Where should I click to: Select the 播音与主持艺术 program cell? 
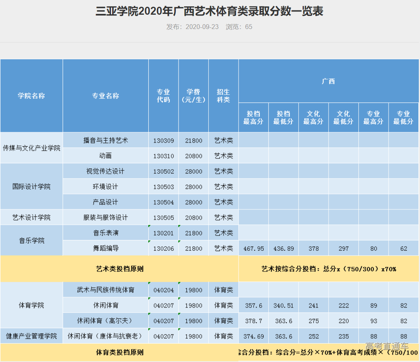(x=105, y=140)
